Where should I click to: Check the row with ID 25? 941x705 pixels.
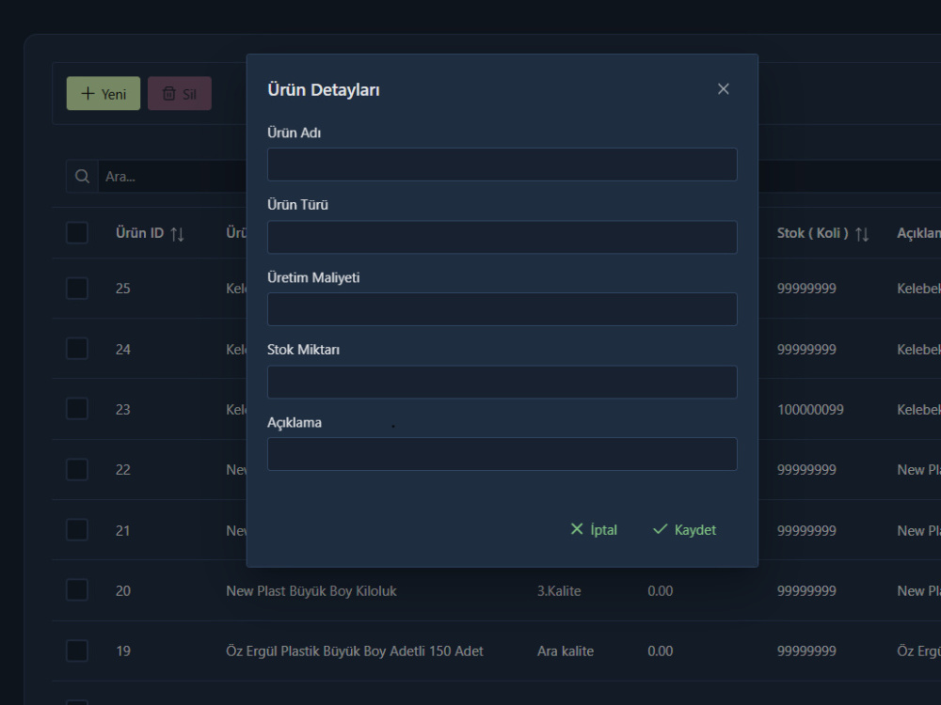pos(77,289)
